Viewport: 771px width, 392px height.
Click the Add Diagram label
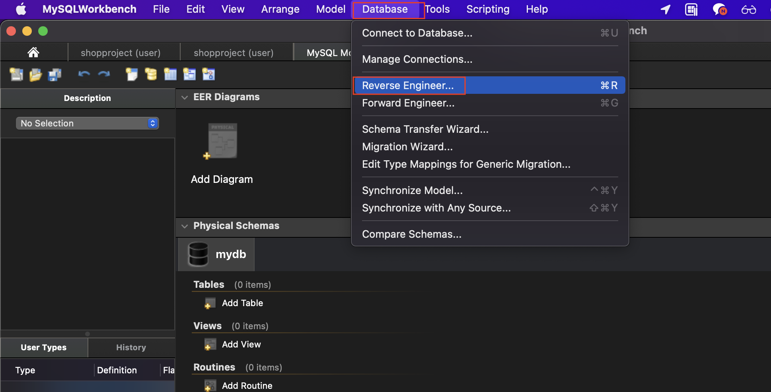[x=222, y=179]
